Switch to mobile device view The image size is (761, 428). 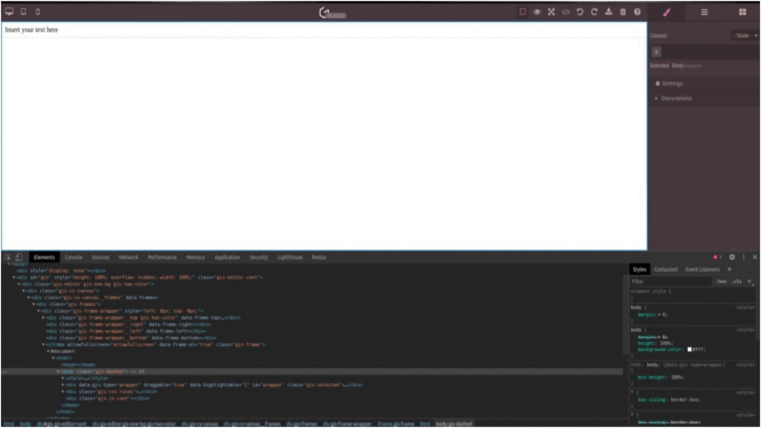tap(37, 11)
